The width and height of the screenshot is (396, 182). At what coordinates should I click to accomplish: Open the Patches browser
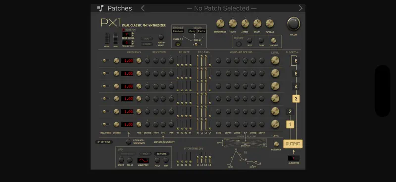[114, 8]
